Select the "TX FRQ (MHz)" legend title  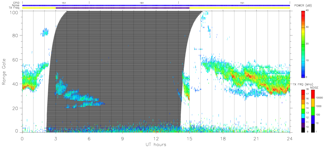[303, 84]
